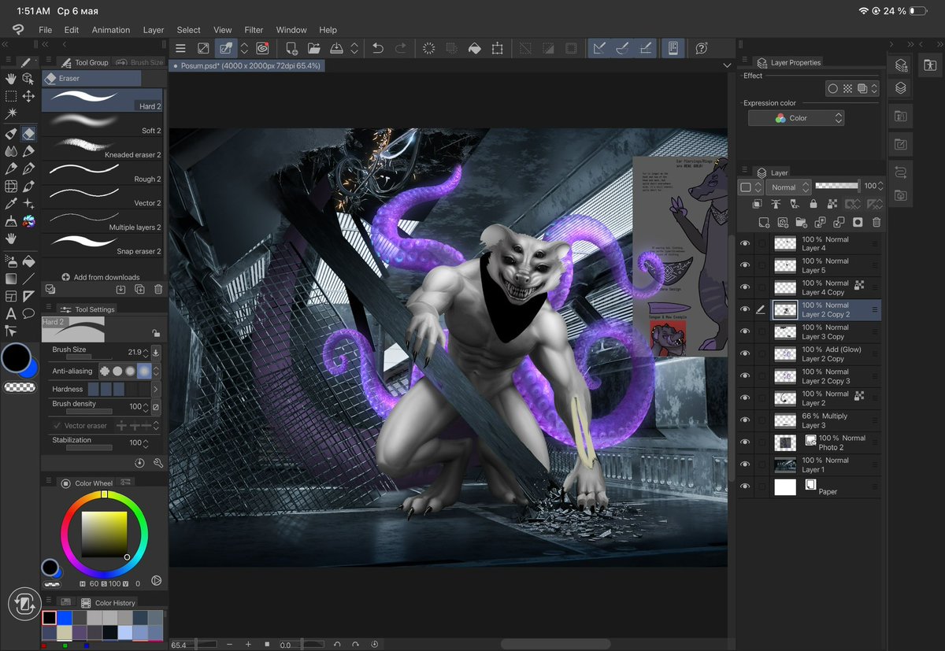Click the Open file folder icon
The width and height of the screenshot is (945, 651).
[314, 49]
